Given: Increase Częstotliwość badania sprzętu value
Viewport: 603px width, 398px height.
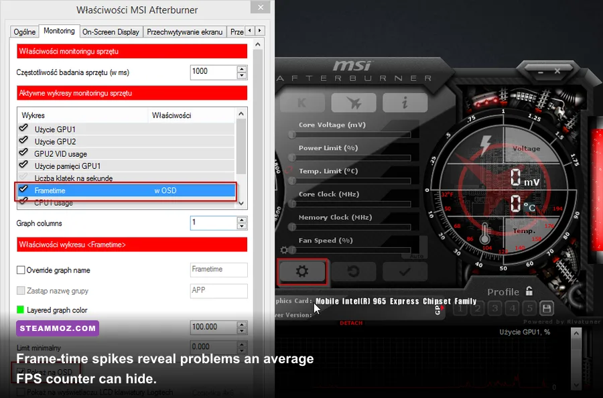Looking at the screenshot, I should tap(242, 69).
